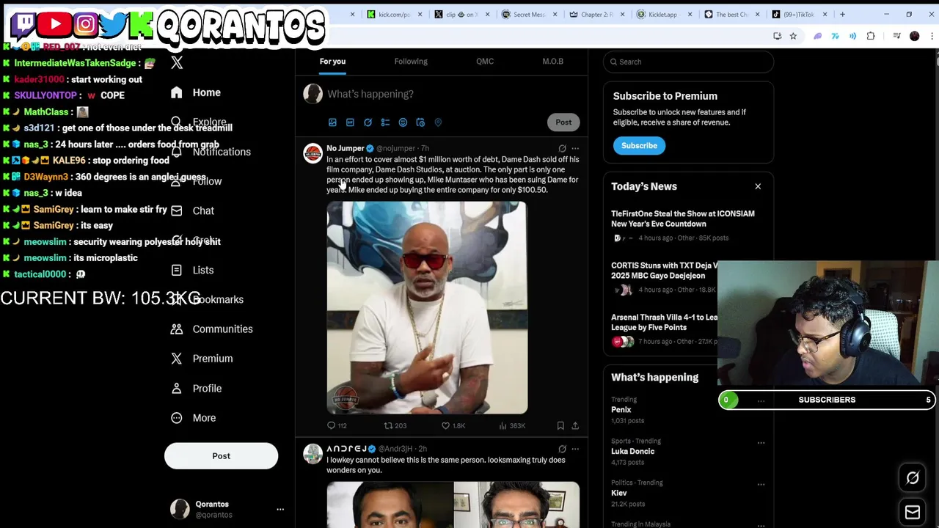This screenshot has height=528, width=939.
Task: Switch to Secret Mess browser tab
Action: point(529,14)
